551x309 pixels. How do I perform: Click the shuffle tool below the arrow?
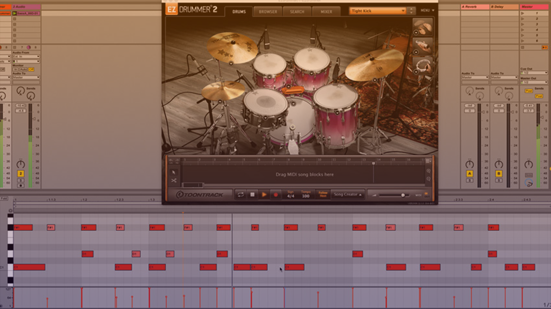pos(174,181)
